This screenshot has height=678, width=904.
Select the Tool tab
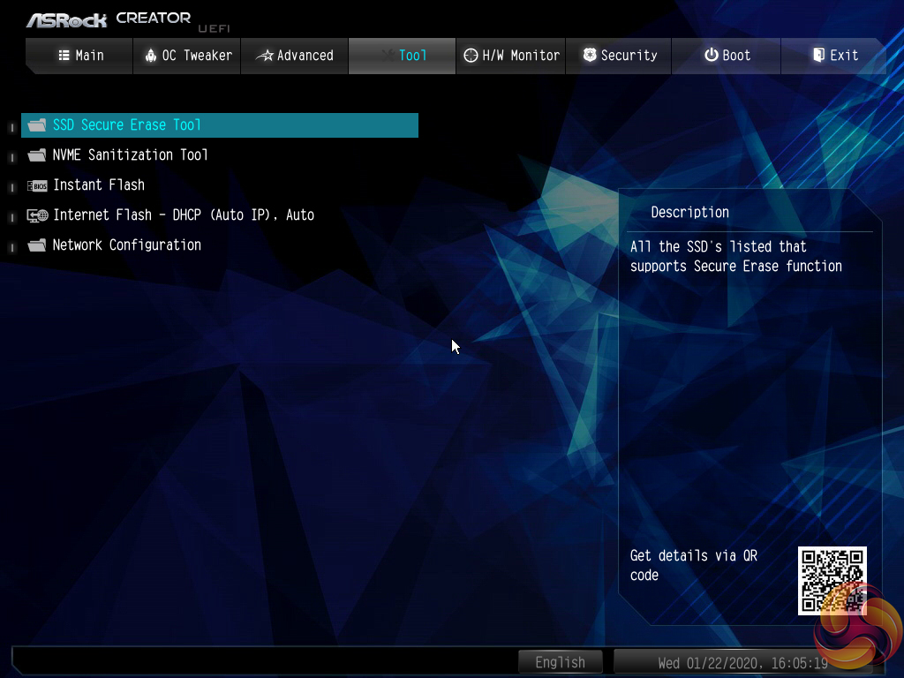click(403, 56)
